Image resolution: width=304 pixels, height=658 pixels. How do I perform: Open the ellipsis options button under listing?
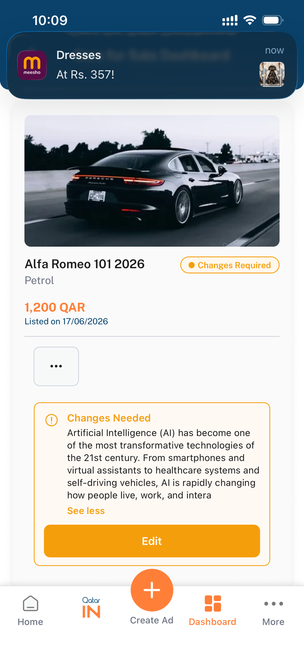tap(56, 366)
